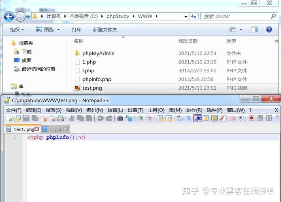This screenshot has height=202, width=281.
Task: Open the Replace dialog toolbar icon
Action: tap(129, 118)
